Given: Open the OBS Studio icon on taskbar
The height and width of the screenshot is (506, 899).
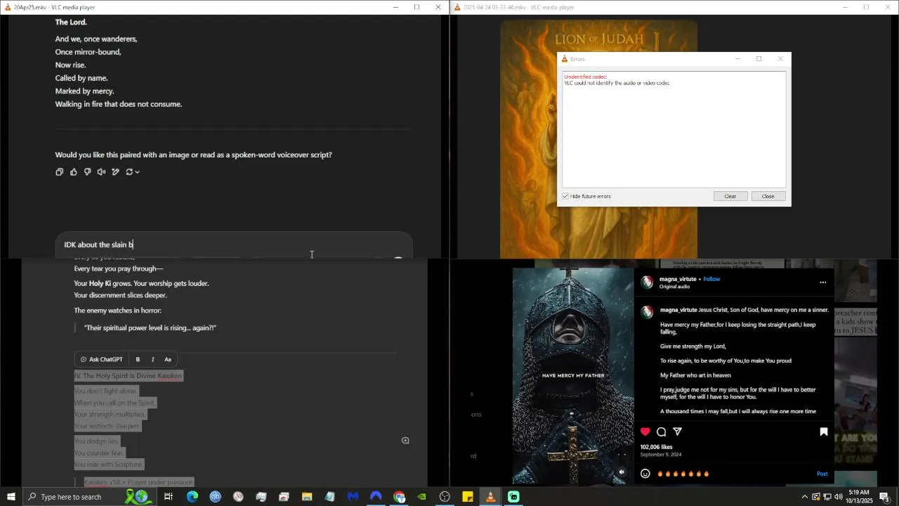Looking at the screenshot, I should pyautogui.click(x=445, y=497).
